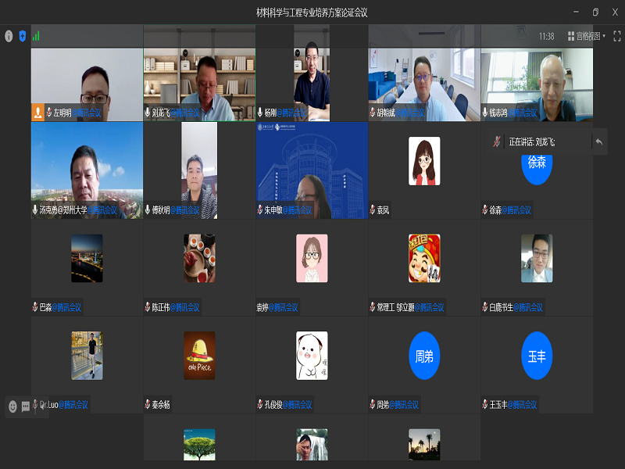Click the muted mic icon beside 巴淼
Viewport: 625px width, 469px height.
[35, 307]
